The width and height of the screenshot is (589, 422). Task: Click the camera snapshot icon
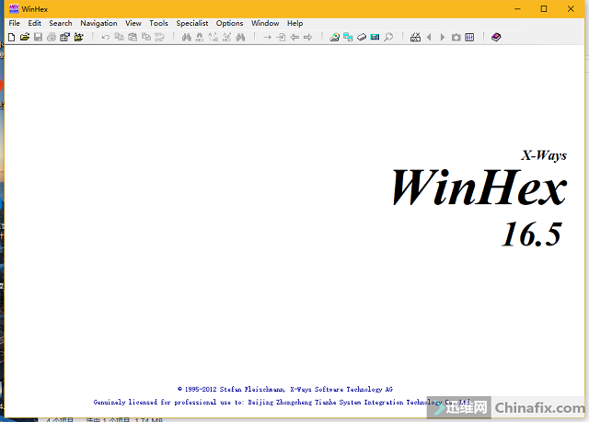(456, 37)
